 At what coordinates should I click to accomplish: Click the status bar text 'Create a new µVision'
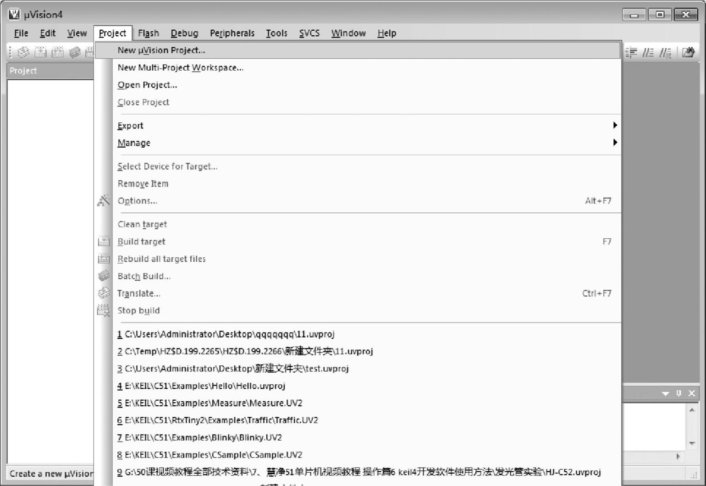[x=51, y=474]
